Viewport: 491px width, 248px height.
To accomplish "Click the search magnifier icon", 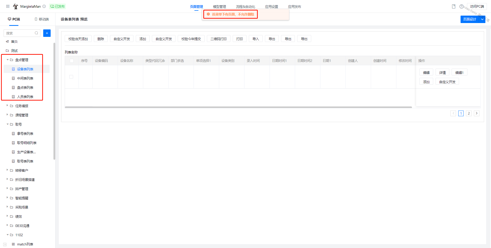I will 36,33.
